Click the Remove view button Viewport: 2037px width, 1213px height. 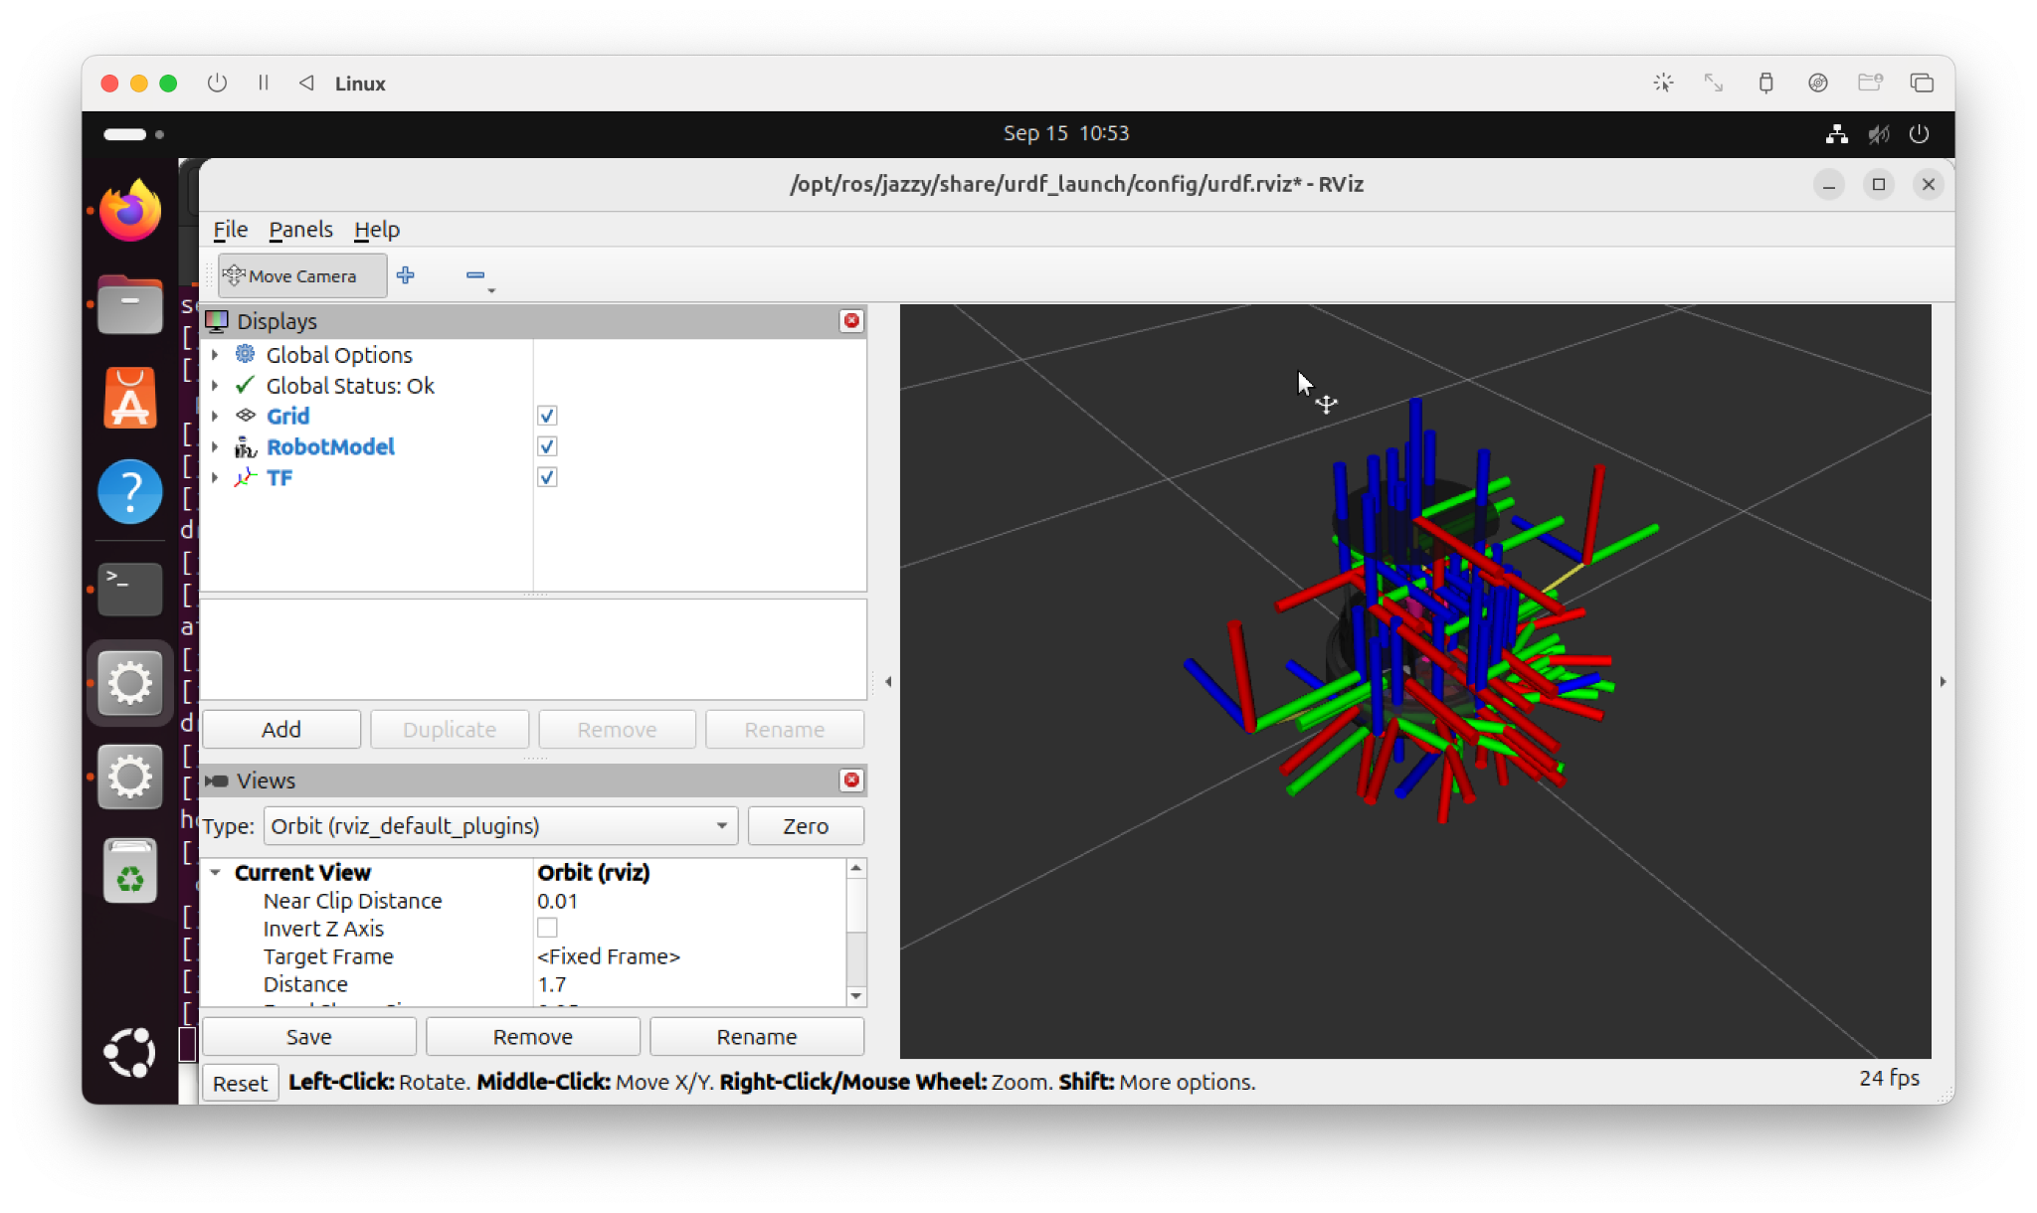[533, 1036]
